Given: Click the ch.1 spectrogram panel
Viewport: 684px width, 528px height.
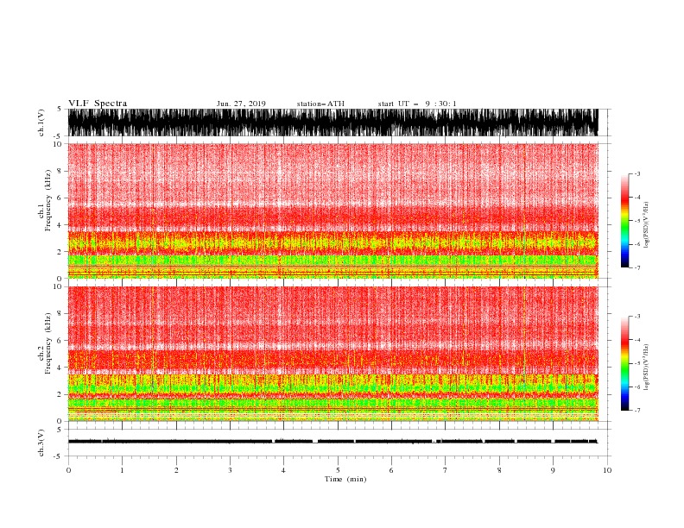Looking at the screenshot, I should [333, 211].
